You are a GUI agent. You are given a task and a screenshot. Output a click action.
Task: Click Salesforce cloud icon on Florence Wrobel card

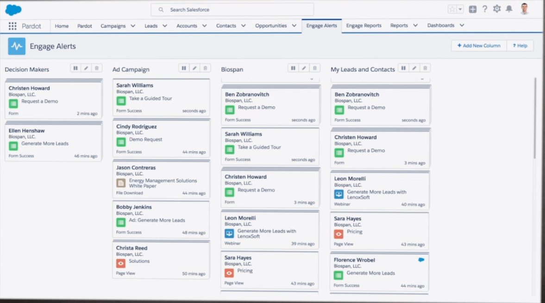click(x=421, y=260)
